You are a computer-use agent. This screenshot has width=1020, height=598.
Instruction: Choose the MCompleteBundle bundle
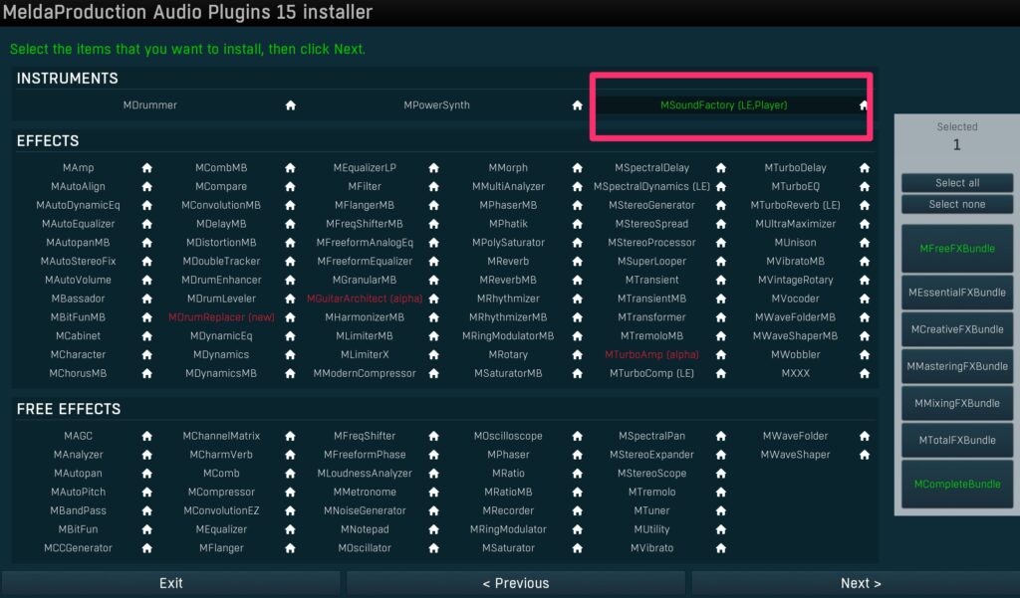click(957, 485)
